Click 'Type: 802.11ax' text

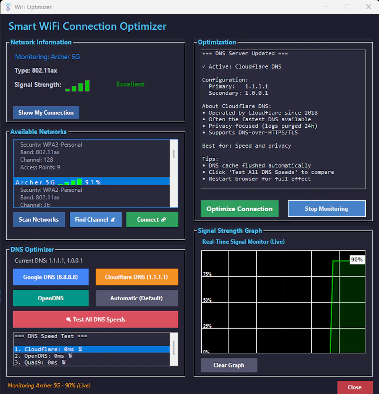coord(36,71)
